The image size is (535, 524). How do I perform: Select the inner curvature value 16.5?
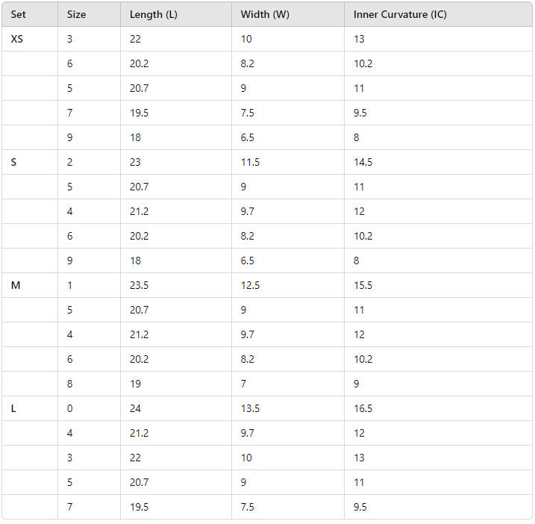363,408
